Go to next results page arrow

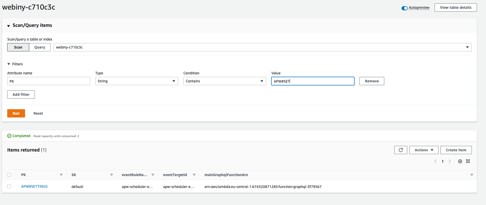pos(450,161)
